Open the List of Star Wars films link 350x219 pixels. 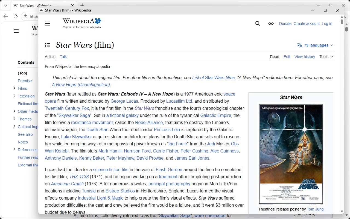(213, 77)
